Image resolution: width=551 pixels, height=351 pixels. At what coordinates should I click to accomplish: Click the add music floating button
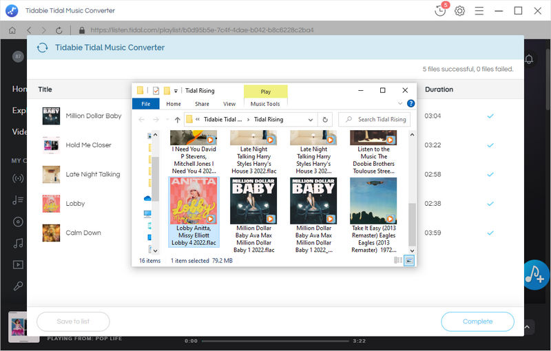(536, 275)
